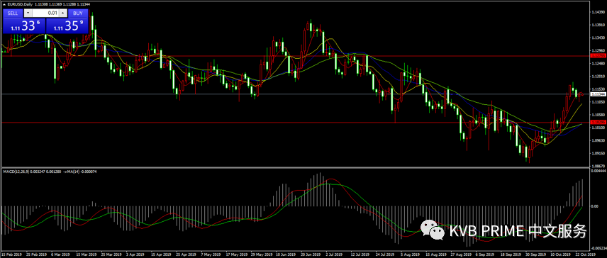Click the 0.01 volume input field

click(x=45, y=13)
